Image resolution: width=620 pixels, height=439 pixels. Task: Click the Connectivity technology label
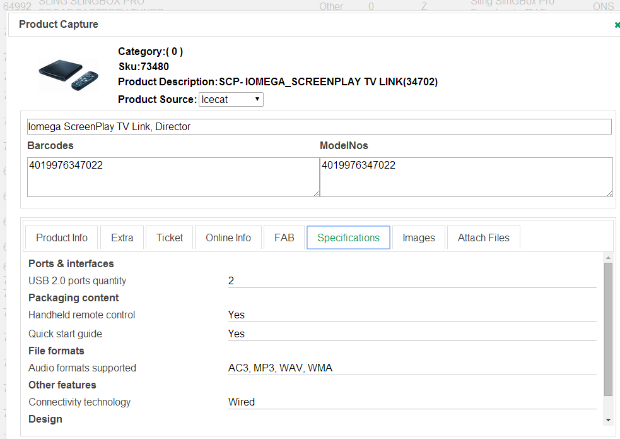79,402
